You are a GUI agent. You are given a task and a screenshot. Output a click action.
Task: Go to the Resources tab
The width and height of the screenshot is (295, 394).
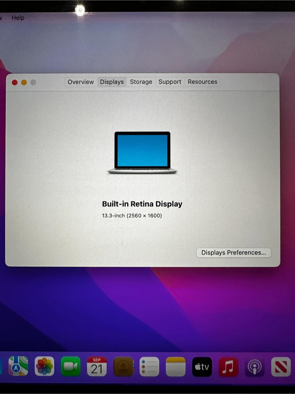click(202, 82)
